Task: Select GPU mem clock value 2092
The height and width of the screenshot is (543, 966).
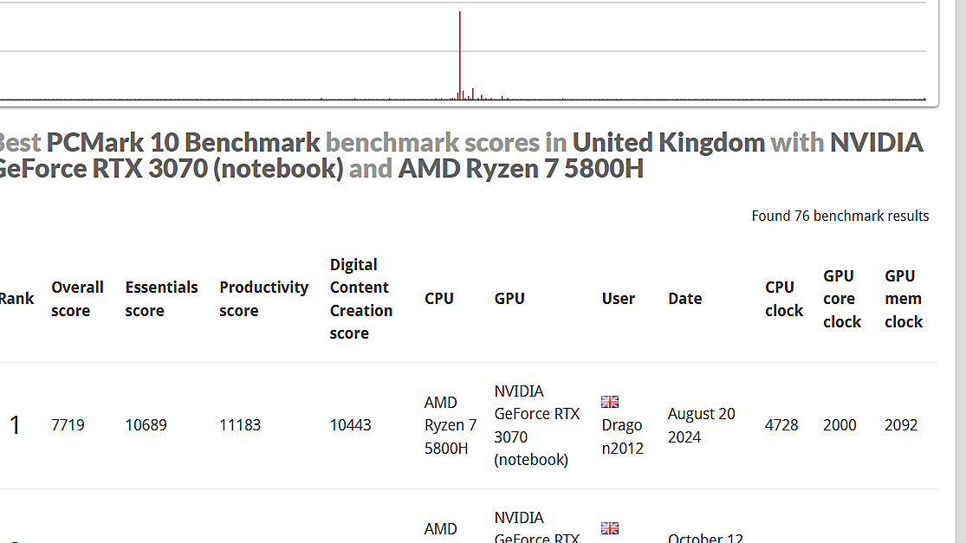Action: coord(901,425)
